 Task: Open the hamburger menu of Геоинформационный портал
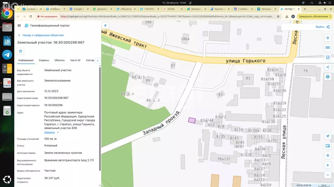(19, 25)
